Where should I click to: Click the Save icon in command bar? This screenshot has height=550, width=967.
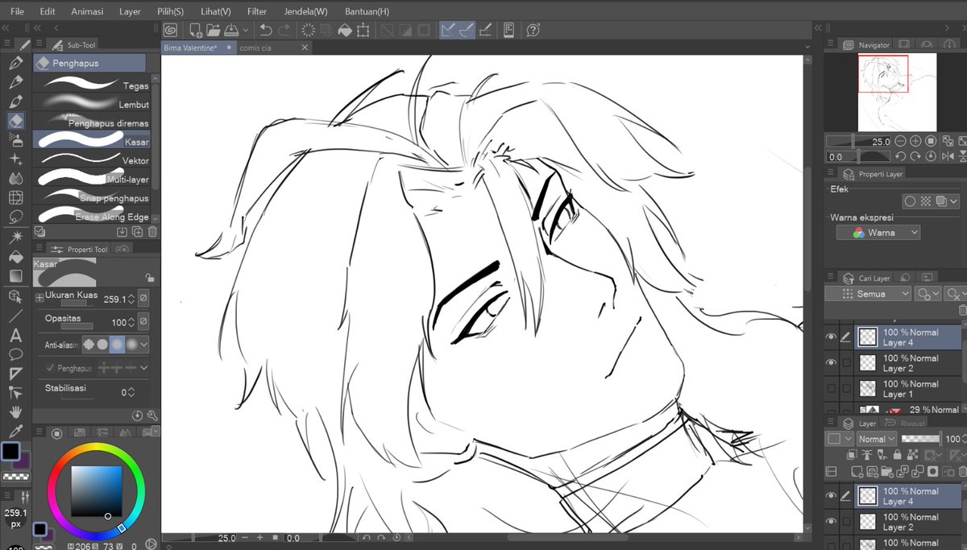[230, 30]
